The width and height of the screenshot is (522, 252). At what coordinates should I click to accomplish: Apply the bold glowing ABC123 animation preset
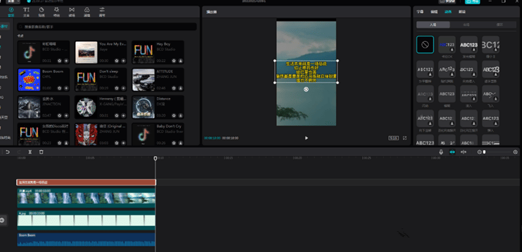(468, 44)
